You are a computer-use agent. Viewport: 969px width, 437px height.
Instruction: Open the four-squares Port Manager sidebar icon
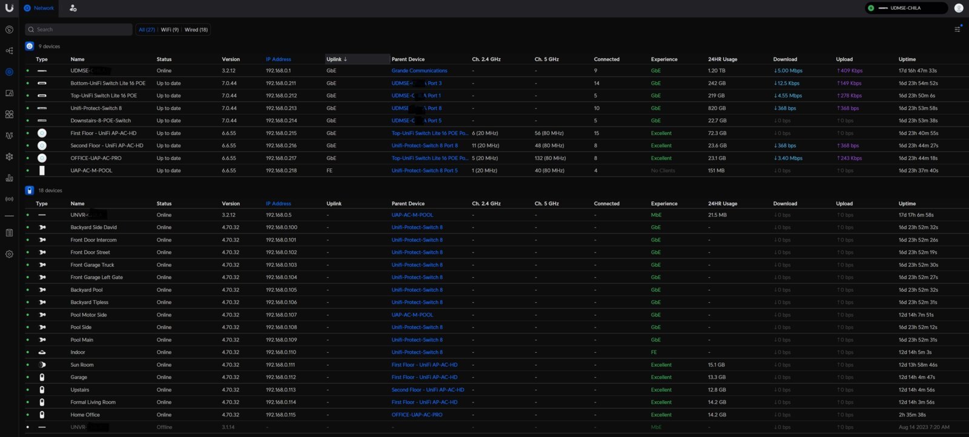pyautogui.click(x=9, y=114)
